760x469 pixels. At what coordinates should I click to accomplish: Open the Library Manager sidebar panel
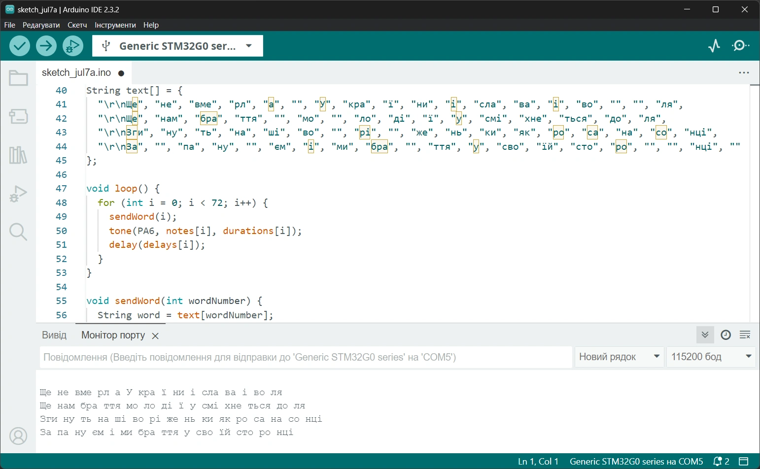pos(18,155)
